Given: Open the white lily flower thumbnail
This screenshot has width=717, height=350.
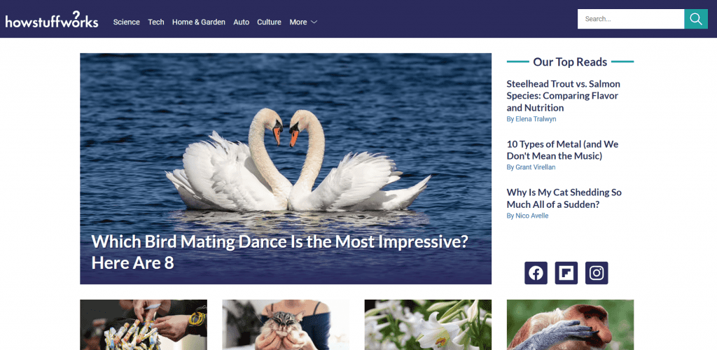Looking at the screenshot, I should click(427, 325).
